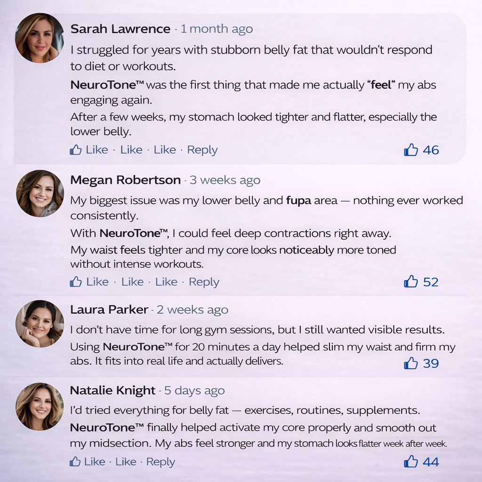Screen dimensions: 482x482
Task: Reply to Natalie Knight's comment
Action: (x=161, y=462)
